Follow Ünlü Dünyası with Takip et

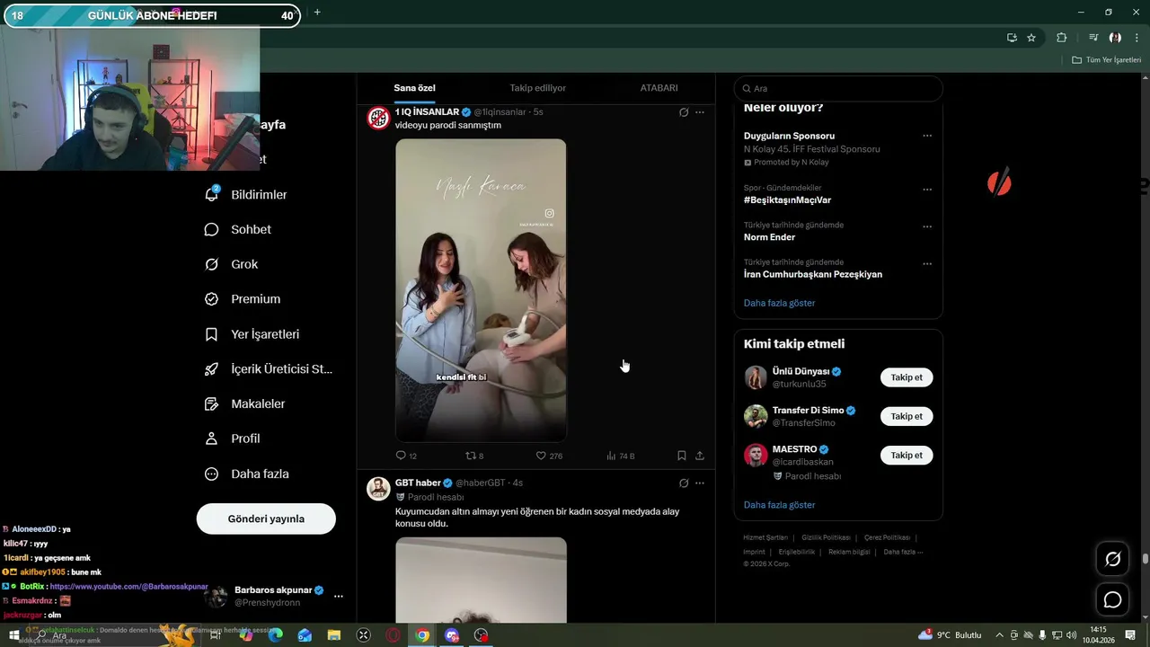click(907, 377)
